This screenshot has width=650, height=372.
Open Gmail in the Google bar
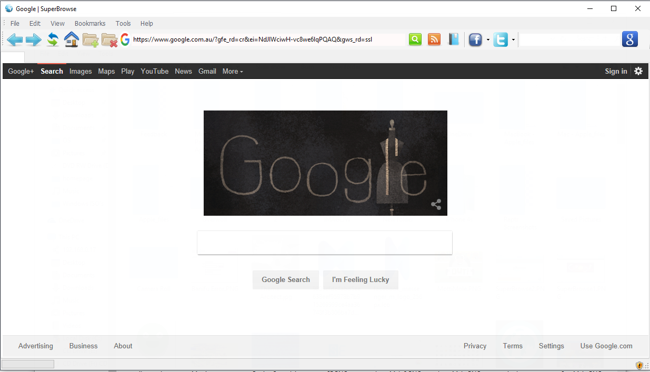[207, 71]
